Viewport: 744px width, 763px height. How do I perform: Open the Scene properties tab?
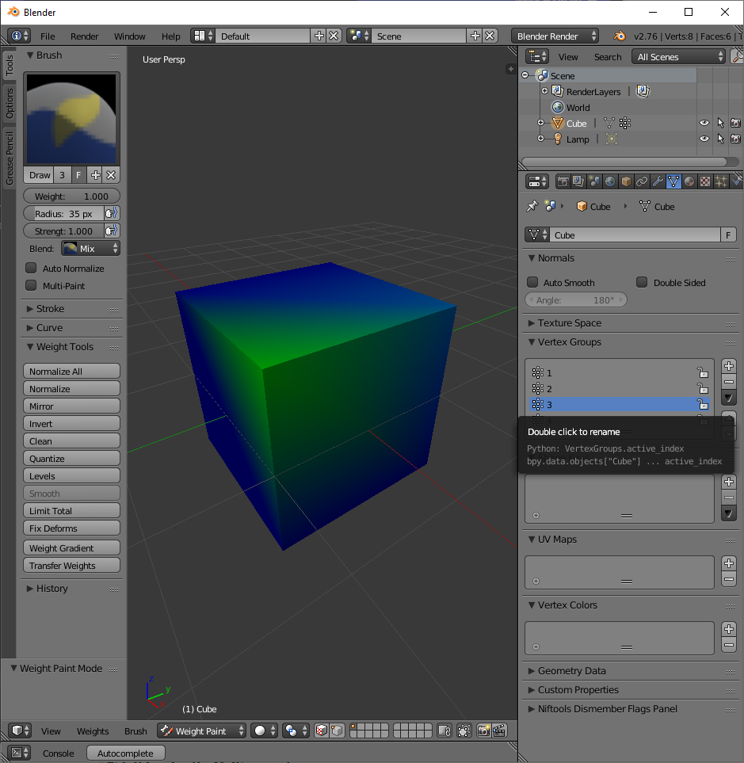point(594,181)
